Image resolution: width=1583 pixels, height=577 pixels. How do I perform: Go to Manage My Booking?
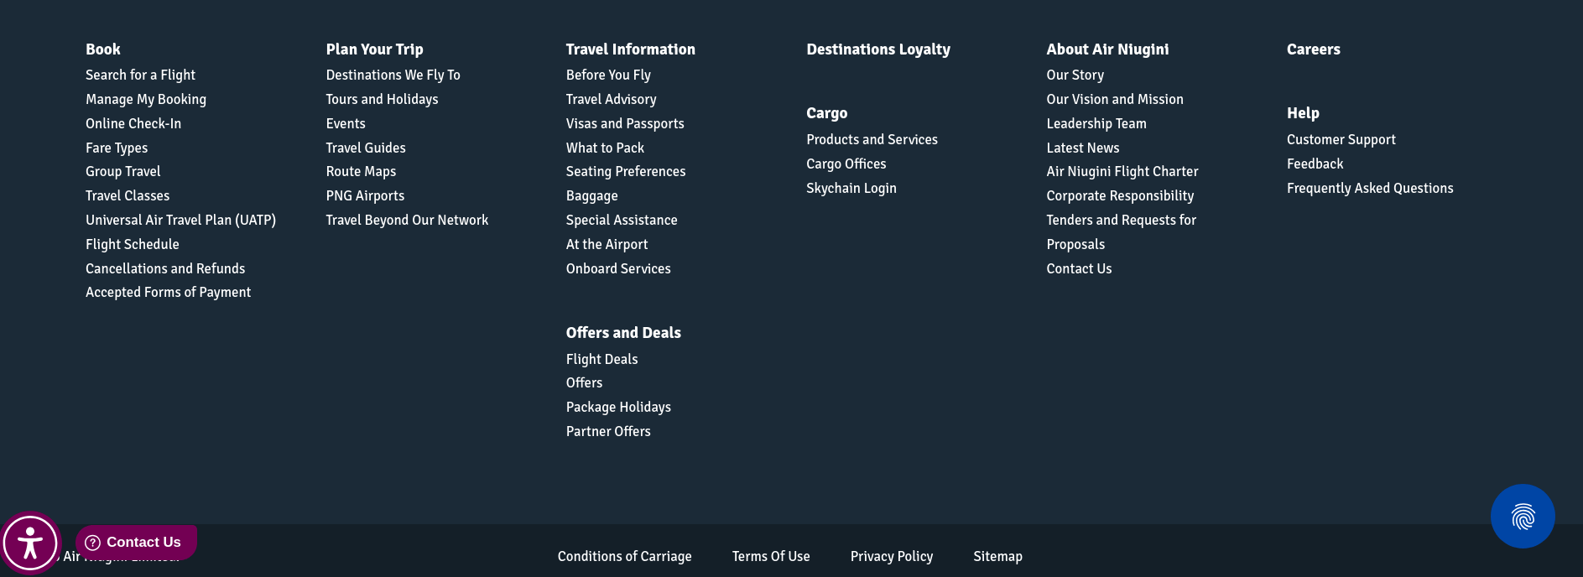145,100
